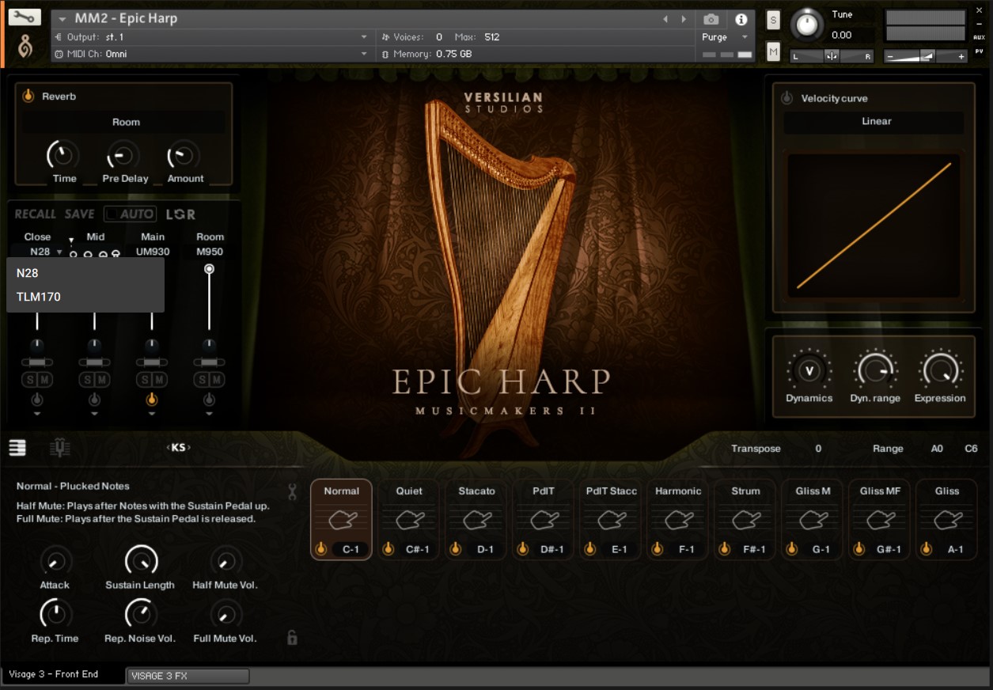The height and width of the screenshot is (690, 993).
Task: Click the KS keyswitch mode selector
Action: point(179,448)
